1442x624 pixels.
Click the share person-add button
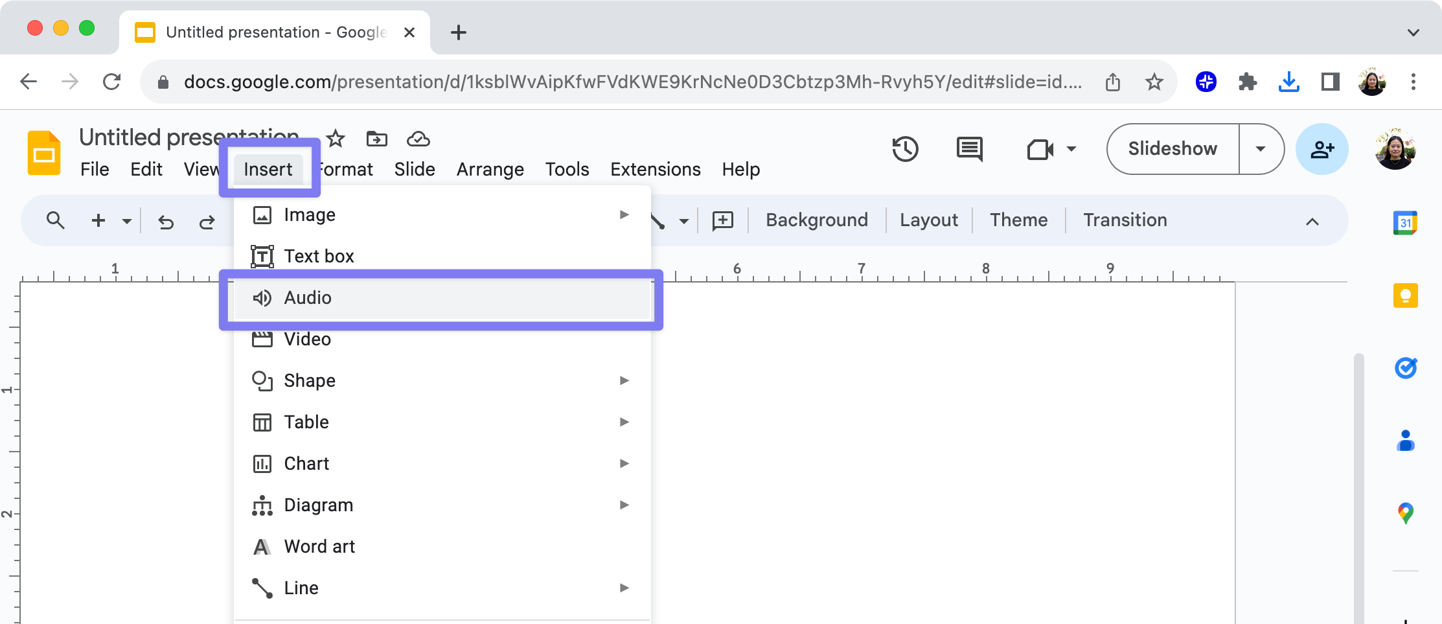click(1322, 149)
